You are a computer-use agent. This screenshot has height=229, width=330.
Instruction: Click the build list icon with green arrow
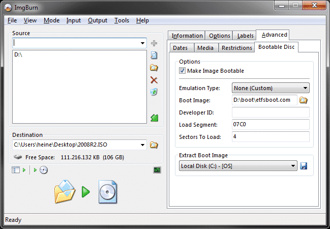18,170
